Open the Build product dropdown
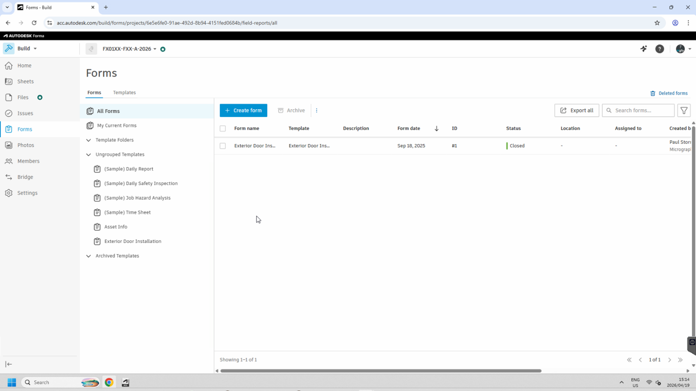 pyautogui.click(x=21, y=48)
